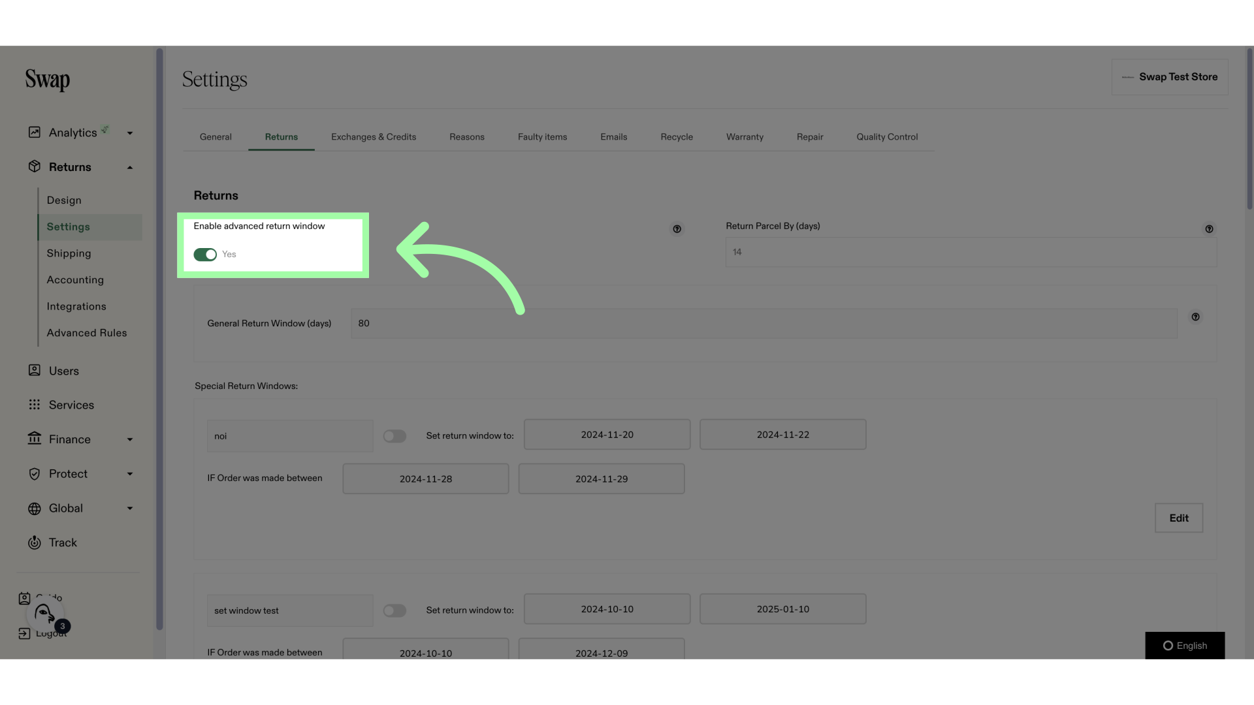Image resolution: width=1254 pixels, height=705 pixels.
Task: Click the English language button
Action: coord(1185,646)
